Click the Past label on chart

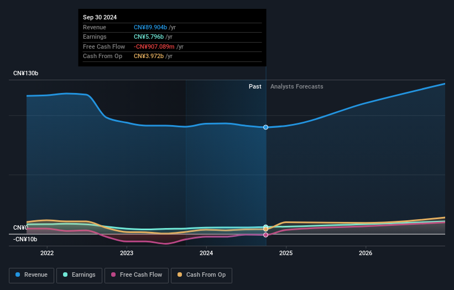coord(255,86)
